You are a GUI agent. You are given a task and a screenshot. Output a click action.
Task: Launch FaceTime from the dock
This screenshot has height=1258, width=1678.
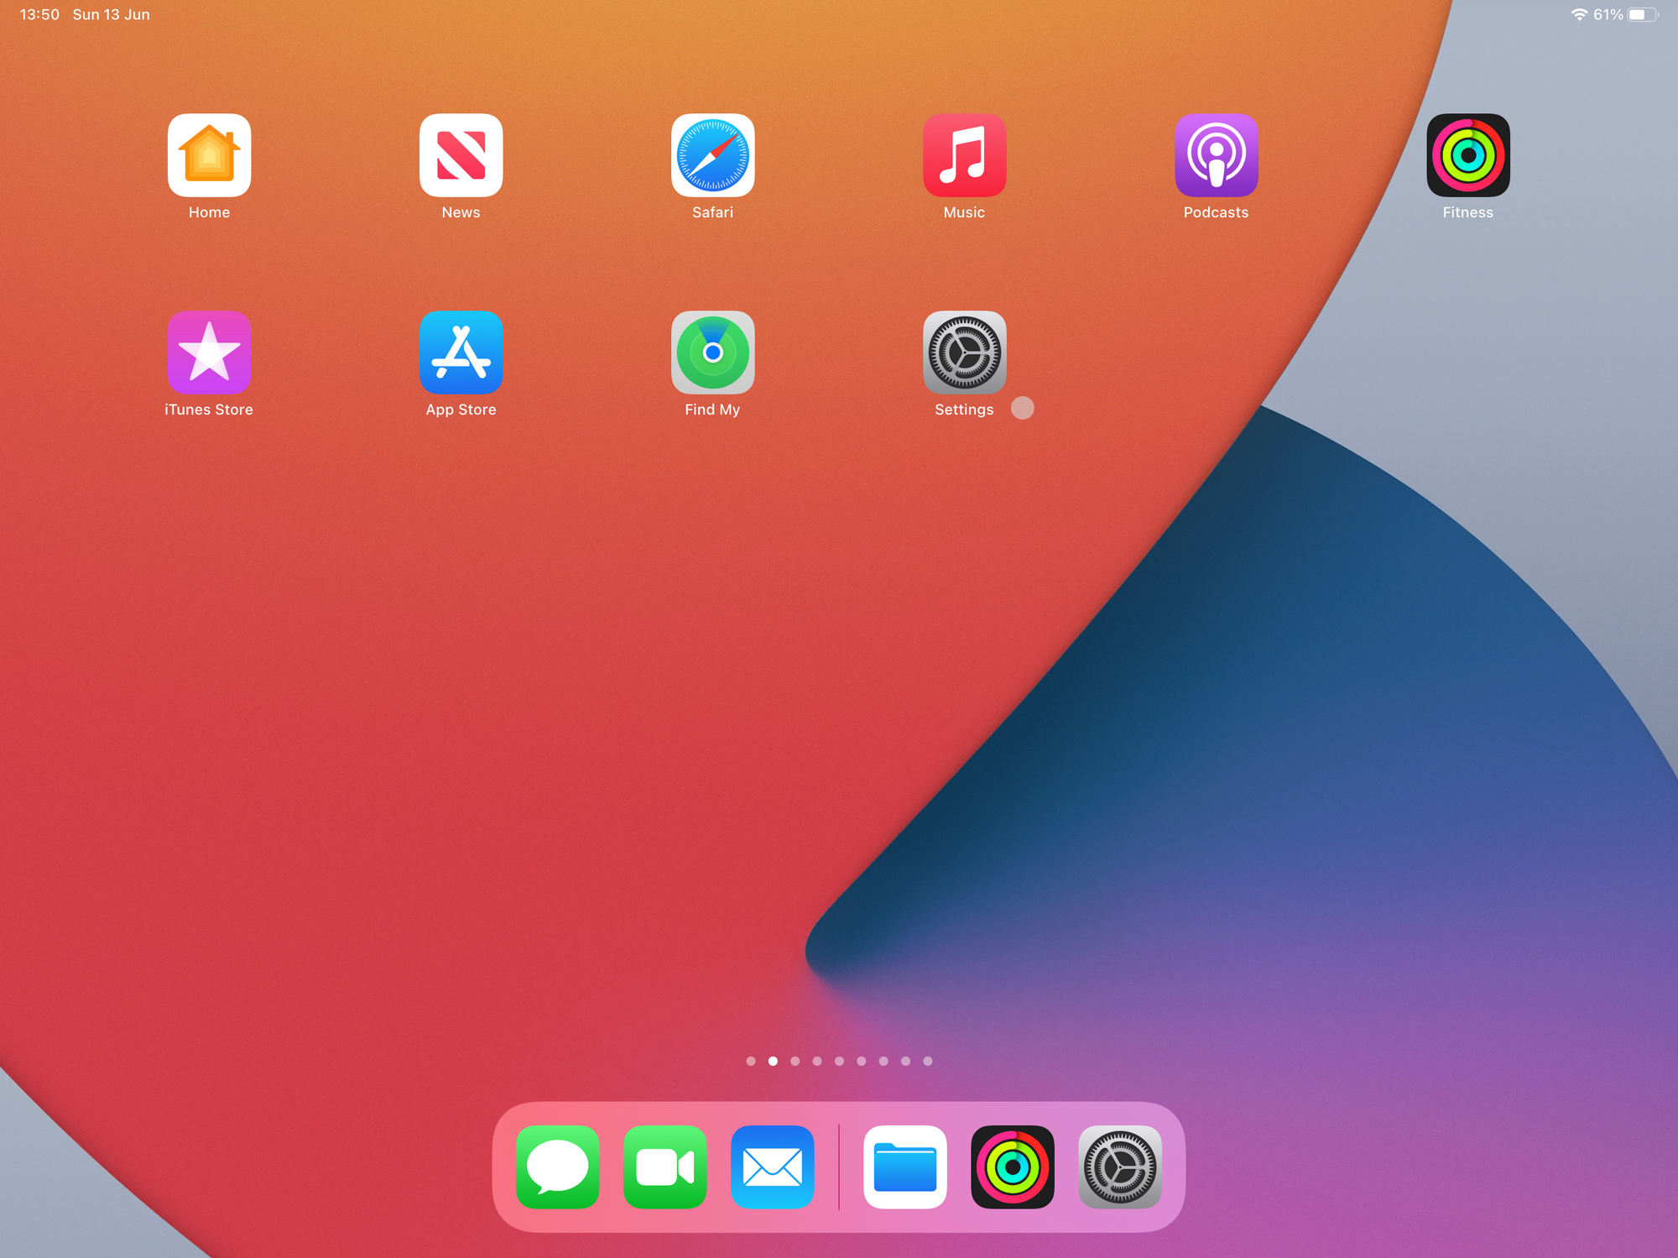[x=665, y=1167]
